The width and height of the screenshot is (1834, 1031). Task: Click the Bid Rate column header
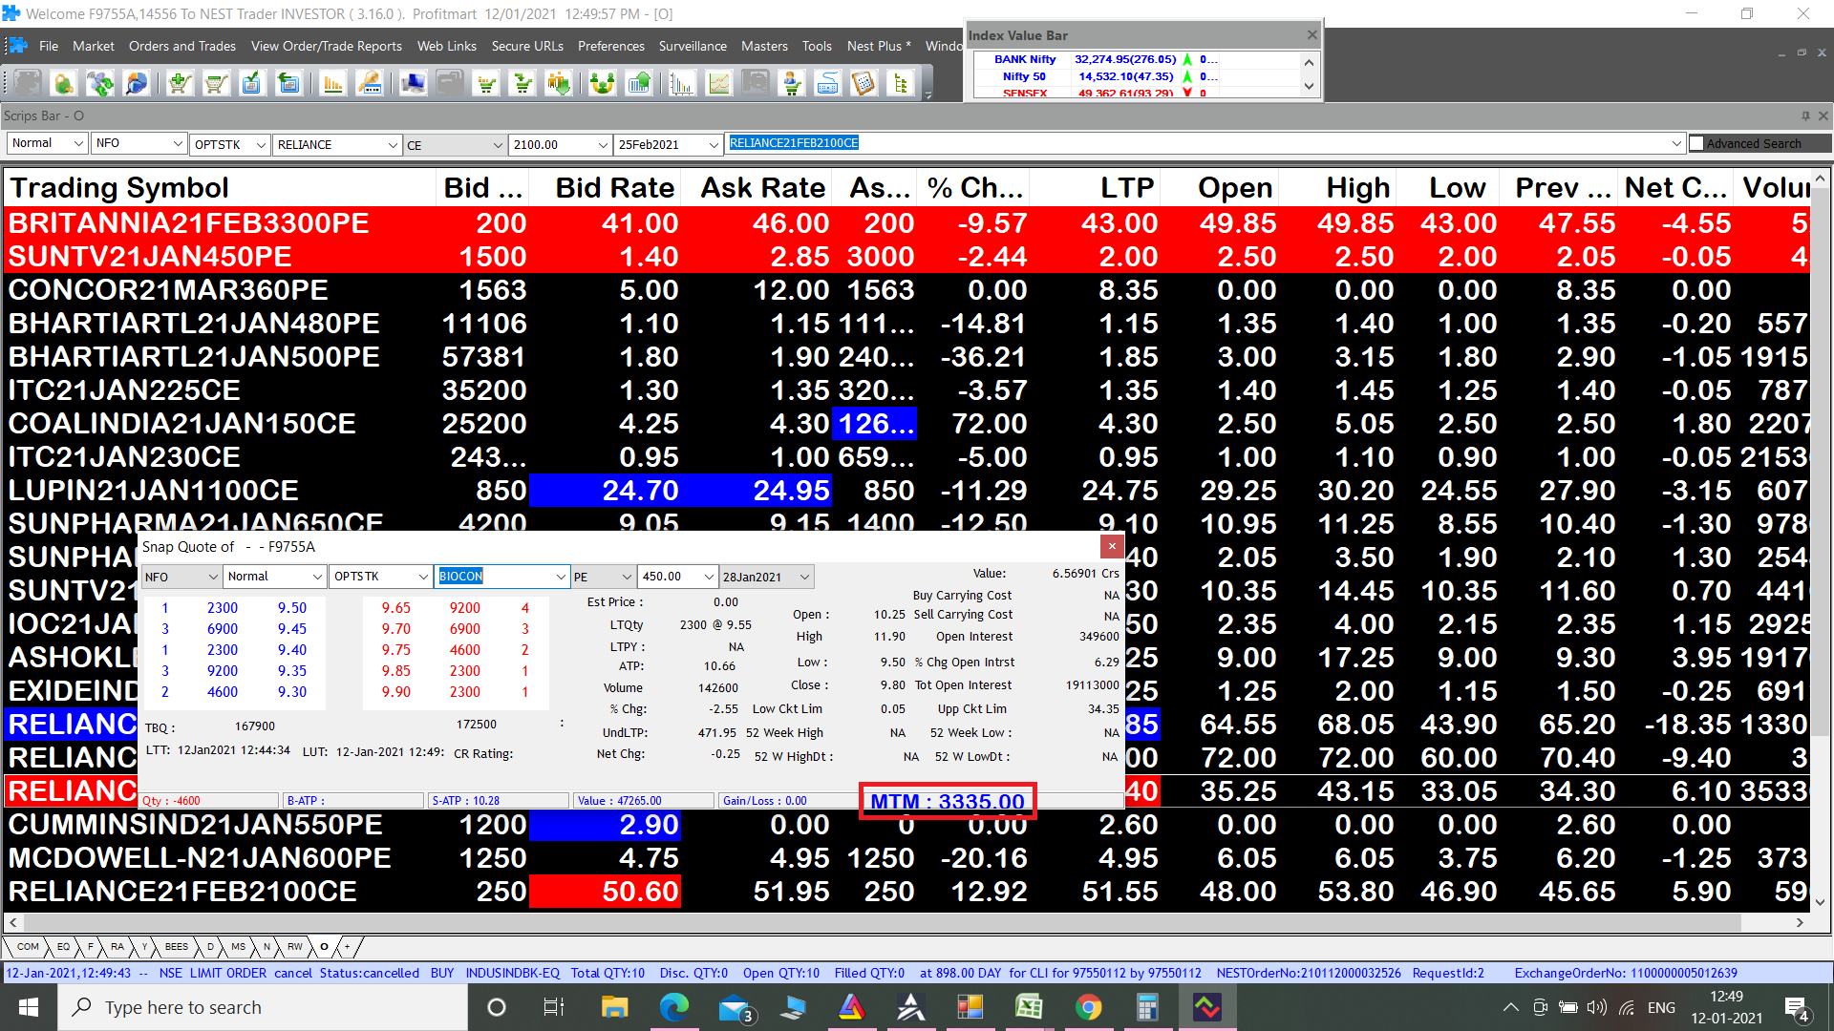click(605, 187)
